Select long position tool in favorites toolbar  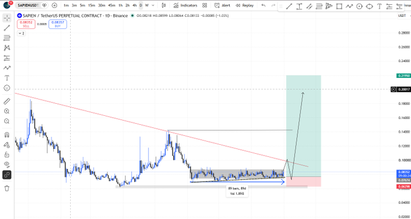[x=389, y=6]
